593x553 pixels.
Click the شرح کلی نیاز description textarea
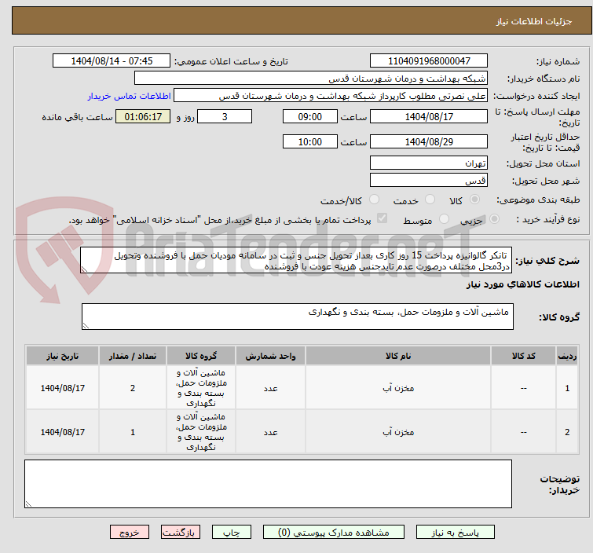coord(296,260)
